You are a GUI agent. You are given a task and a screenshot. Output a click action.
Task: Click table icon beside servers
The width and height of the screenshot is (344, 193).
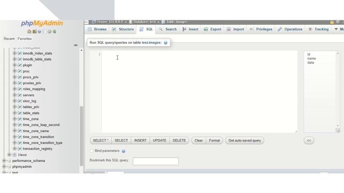(20, 95)
